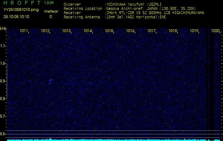
Task: Click the 1012 time marker
Action: 45,31
